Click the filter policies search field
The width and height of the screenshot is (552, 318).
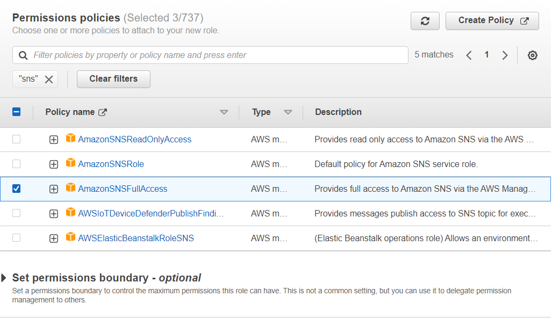(215, 55)
